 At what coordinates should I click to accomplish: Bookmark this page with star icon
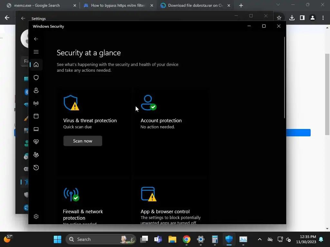pyautogui.click(x=279, y=18)
